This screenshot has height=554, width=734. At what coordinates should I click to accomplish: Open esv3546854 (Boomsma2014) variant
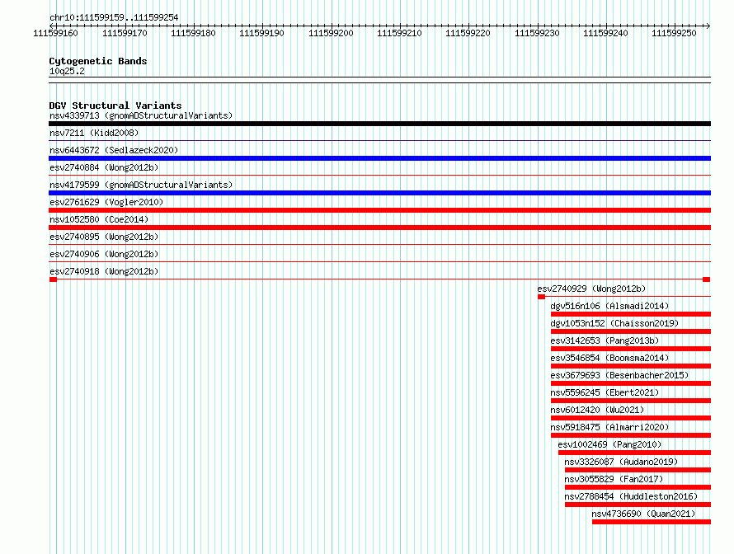(610, 358)
